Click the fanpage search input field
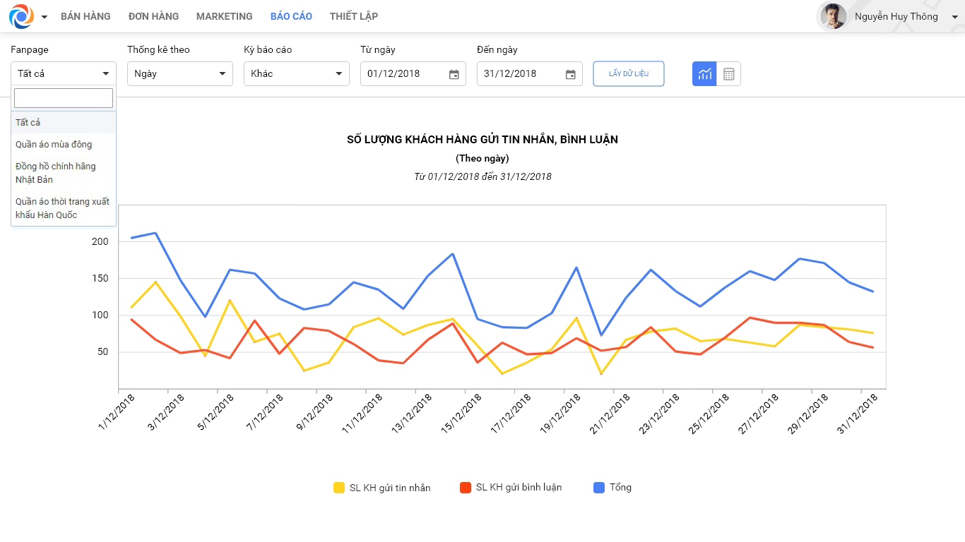 (64, 98)
